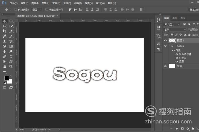Add a layer style with fx button
Screen dimensions: 199x132
tap(177, 129)
